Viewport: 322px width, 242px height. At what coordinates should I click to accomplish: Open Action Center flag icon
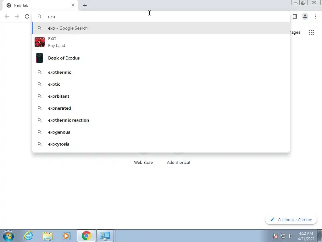click(275, 236)
